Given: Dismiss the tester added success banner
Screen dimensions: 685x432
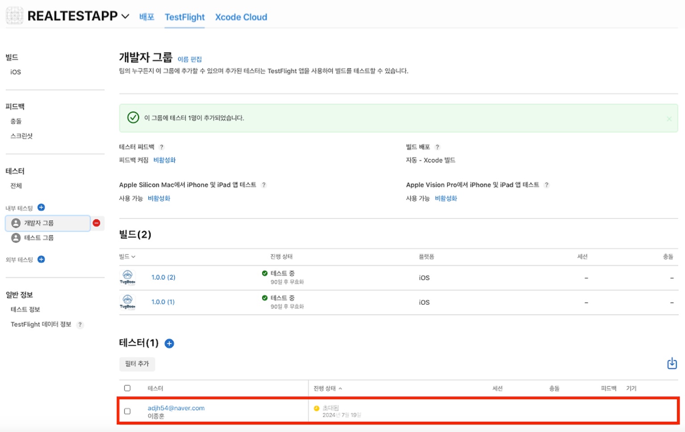Looking at the screenshot, I should pyautogui.click(x=669, y=118).
